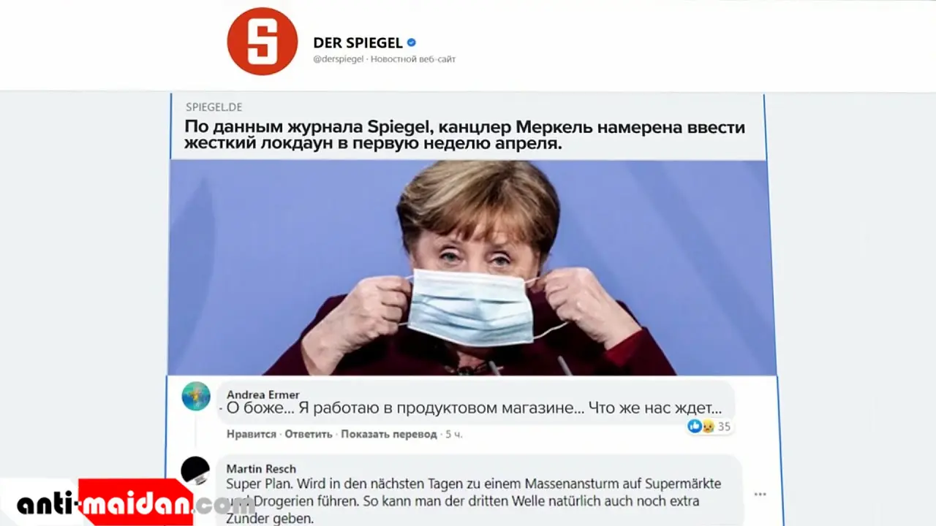This screenshot has width=936, height=526.
Task: Click the reaction count 35
Action: pos(724,427)
